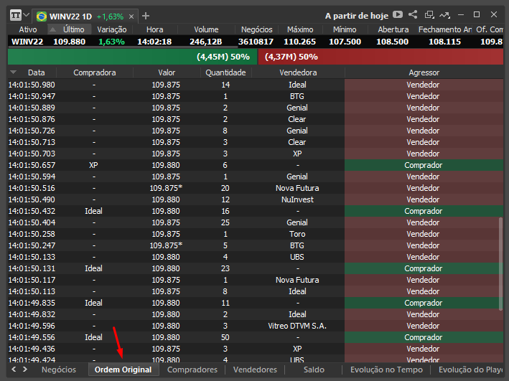Switch to the Negócios bottom tab
This screenshot has height=381, width=509.
pyautogui.click(x=59, y=370)
